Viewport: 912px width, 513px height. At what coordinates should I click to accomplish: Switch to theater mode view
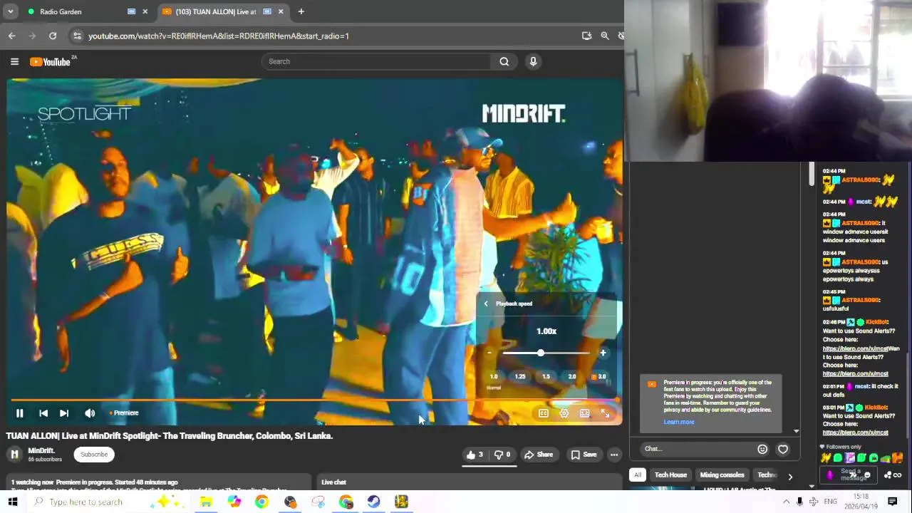pos(585,413)
